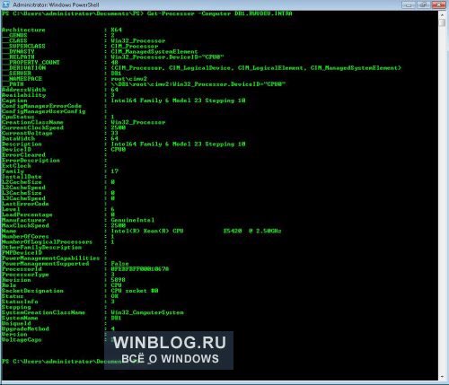This screenshot has height=385, width=449.
Task: Select the L3CacheSpeed property label
Action: 23,198
